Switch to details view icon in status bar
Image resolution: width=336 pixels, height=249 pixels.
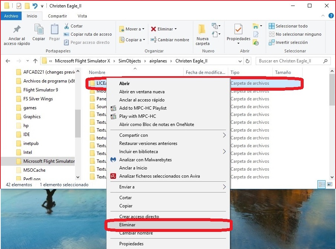click(322, 184)
